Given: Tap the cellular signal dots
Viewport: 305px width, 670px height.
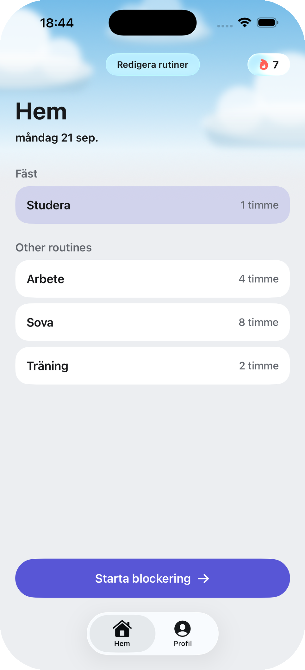Looking at the screenshot, I should [x=225, y=26].
